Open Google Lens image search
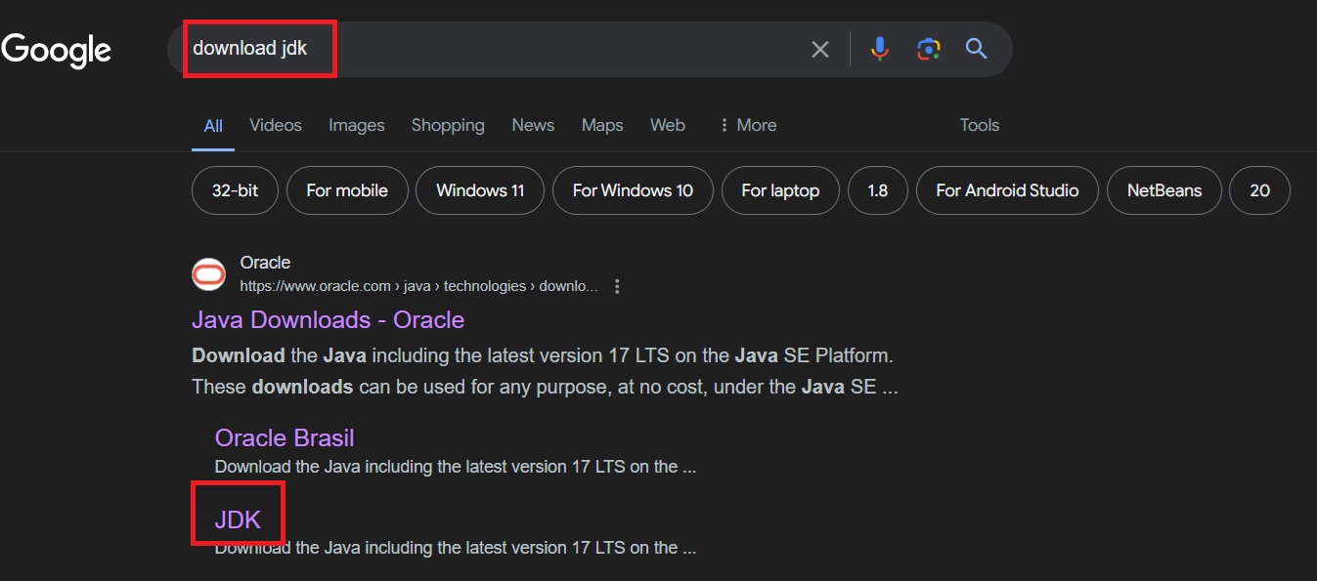Screen dimensions: 1317x581 927,48
